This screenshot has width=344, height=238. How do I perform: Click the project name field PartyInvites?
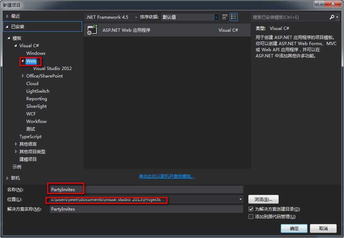pyautogui.click(x=146, y=189)
